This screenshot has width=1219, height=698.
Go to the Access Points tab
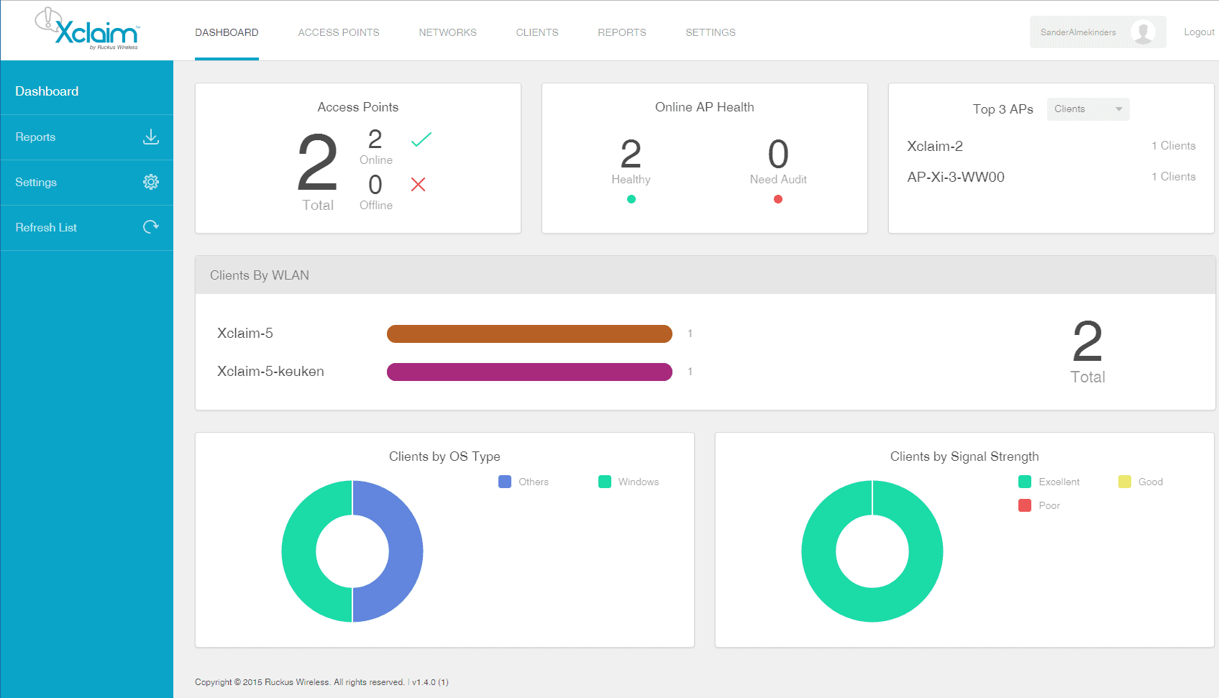(x=339, y=32)
